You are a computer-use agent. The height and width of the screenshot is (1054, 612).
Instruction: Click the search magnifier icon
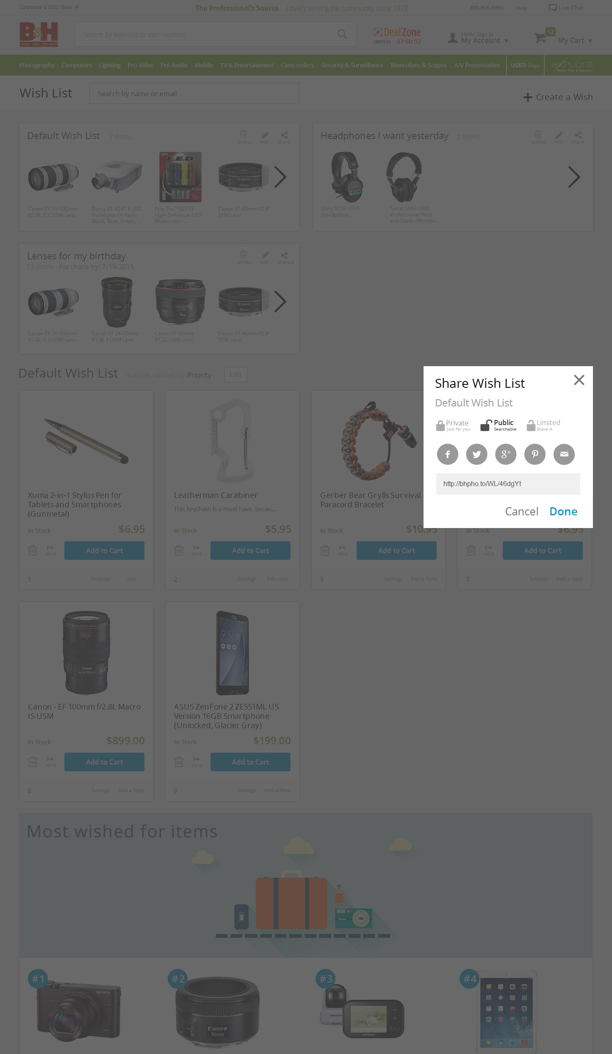pyautogui.click(x=342, y=34)
